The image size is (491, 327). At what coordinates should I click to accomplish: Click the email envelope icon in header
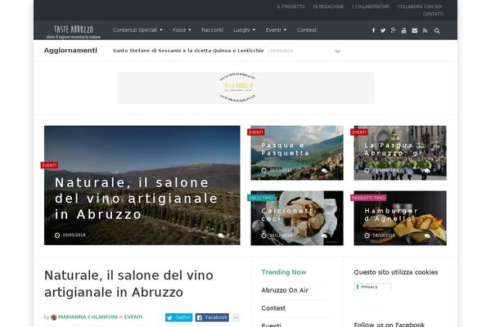coord(414,30)
